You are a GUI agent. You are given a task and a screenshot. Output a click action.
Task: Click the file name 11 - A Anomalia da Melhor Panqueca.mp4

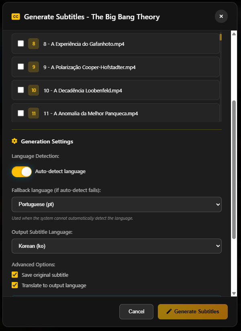click(91, 114)
